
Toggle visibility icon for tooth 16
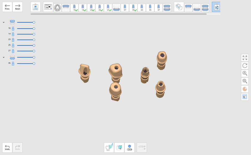tap(13, 29)
